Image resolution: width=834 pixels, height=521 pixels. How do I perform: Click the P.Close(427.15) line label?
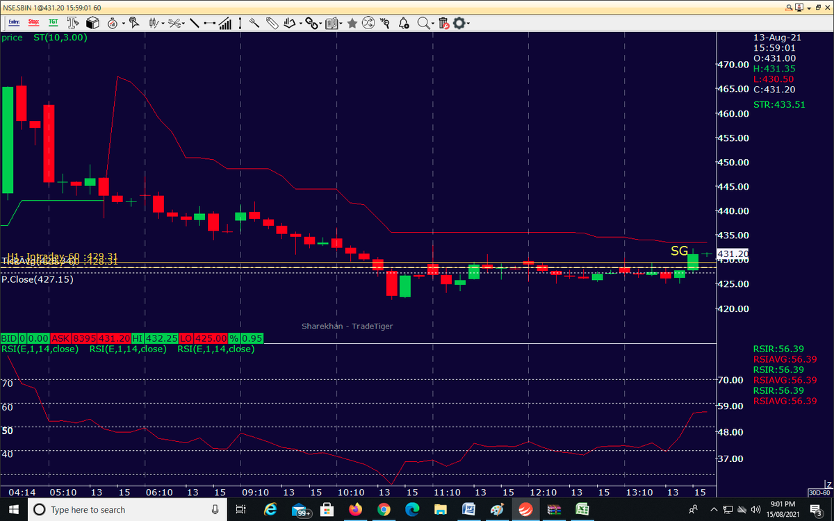pos(38,279)
